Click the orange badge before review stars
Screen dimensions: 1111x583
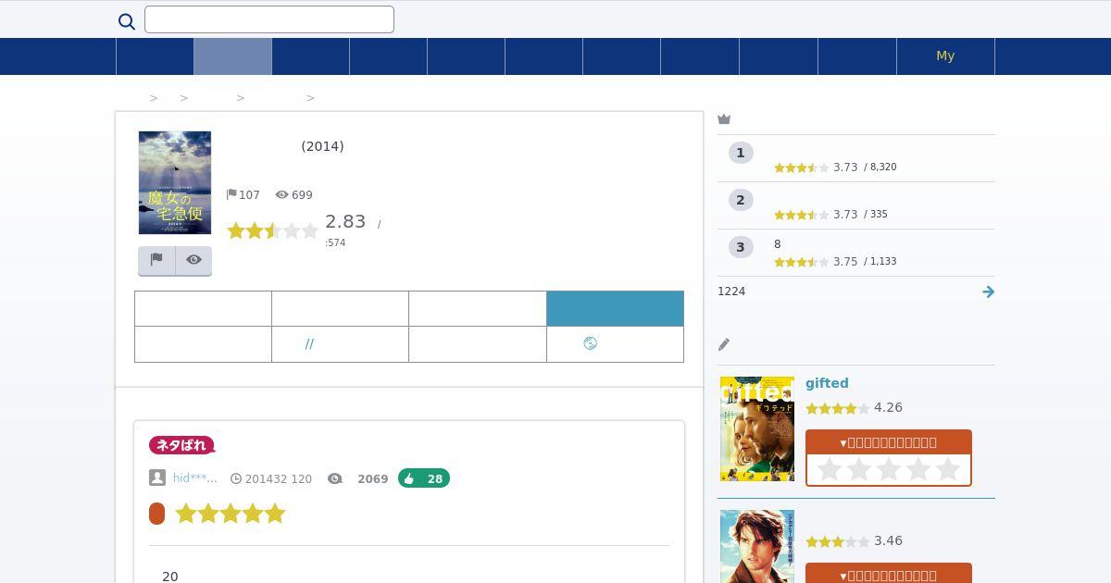pyautogui.click(x=157, y=514)
